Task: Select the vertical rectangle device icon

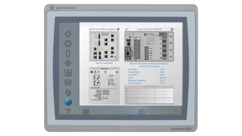Action: point(68,53)
